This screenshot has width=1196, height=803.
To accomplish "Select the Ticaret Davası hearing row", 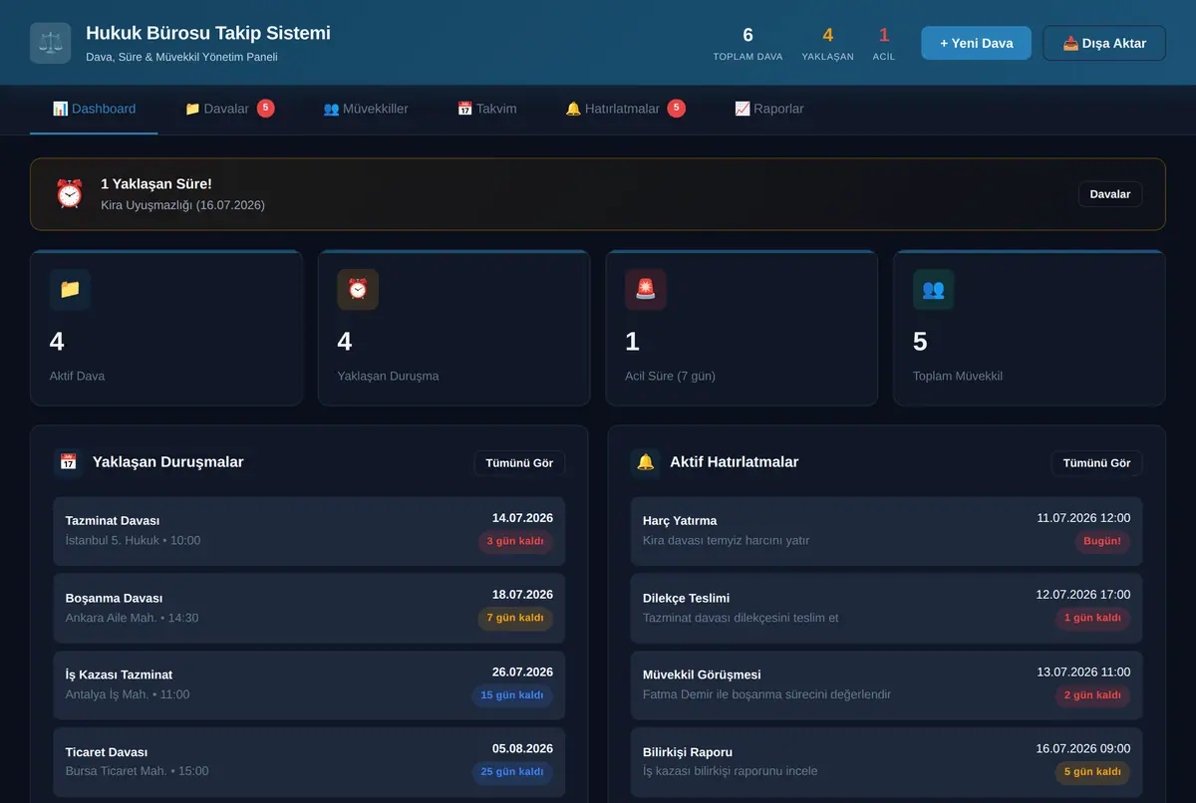I will pos(309,762).
